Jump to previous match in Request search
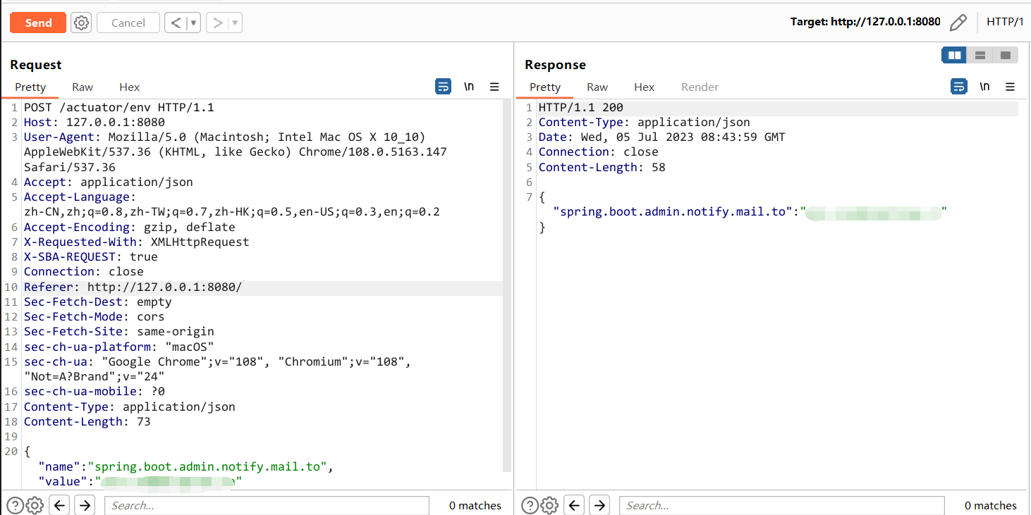The height and width of the screenshot is (515, 1031). pos(60,505)
